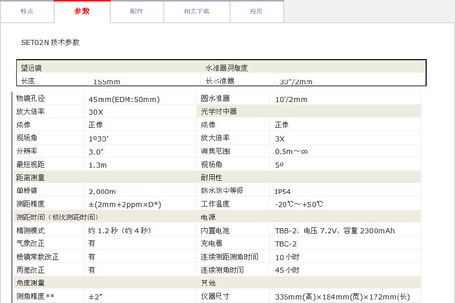Select the 光学对中器 section header
455x303 pixels.
click(x=218, y=112)
